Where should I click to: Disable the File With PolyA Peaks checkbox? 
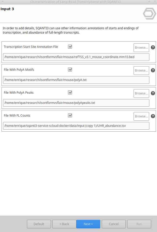[70, 92]
